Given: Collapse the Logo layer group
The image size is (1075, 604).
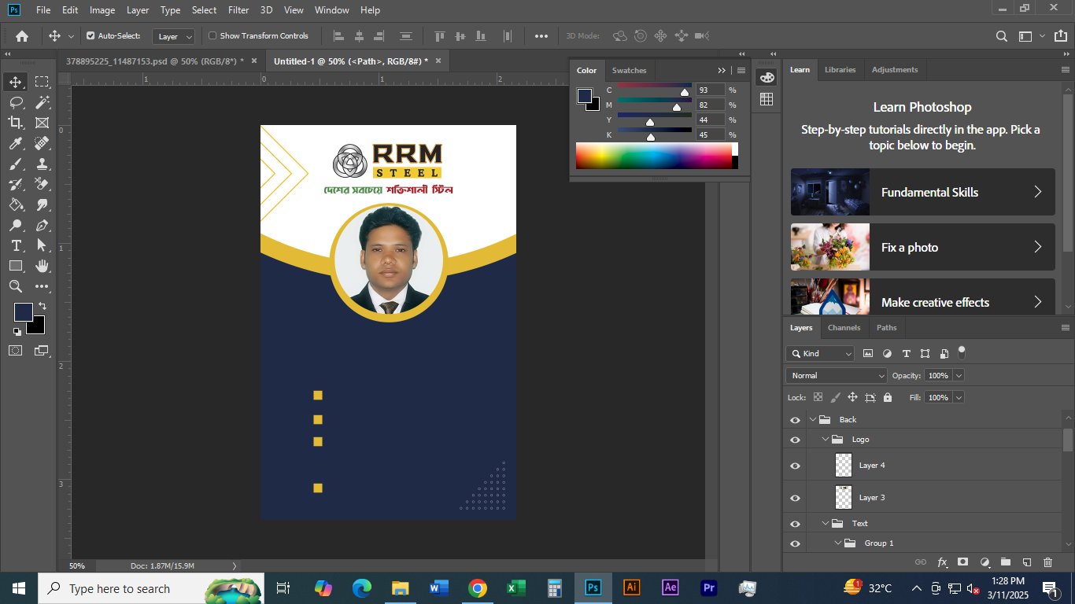Looking at the screenshot, I should point(826,440).
